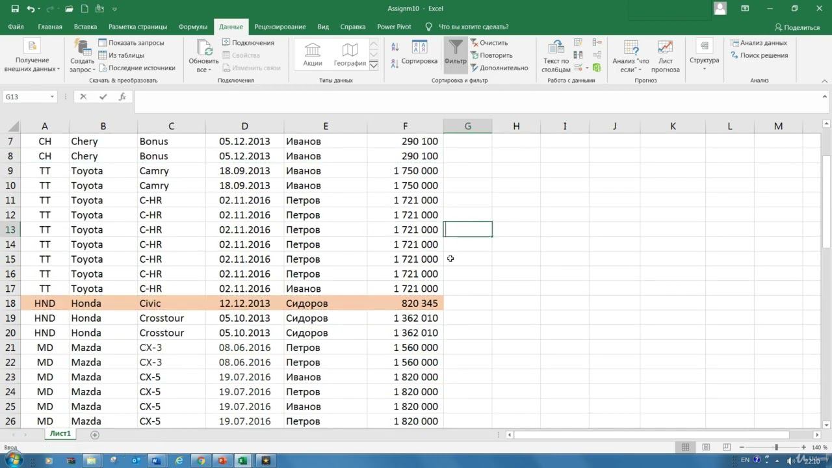Open the Вид ribbon tab
The width and height of the screenshot is (832, 468).
pos(323,27)
